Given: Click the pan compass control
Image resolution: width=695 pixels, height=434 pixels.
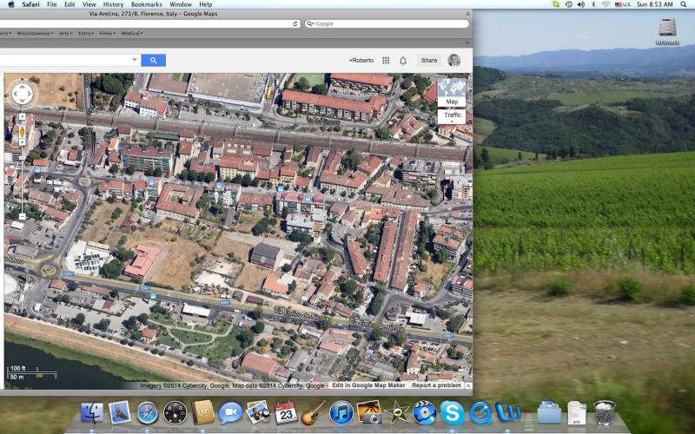Looking at the screenshot, I should pyautogui.click(x=22, y=93).
